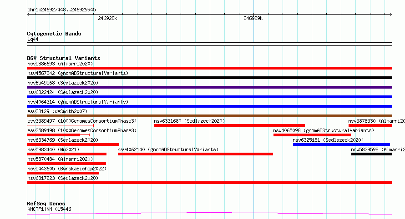This screenshot has height=219, width=405.
Task: Select the brown esv33129 variant bar
Action: [209, 116]
